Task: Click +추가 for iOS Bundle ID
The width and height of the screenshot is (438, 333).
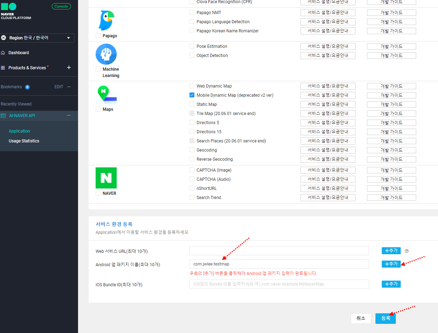Action: (x=391, y=284)
